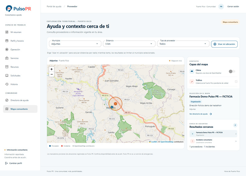246x176 pixels.
Task: Click the Directorio de ayuda compass icon
Action: 7,100
